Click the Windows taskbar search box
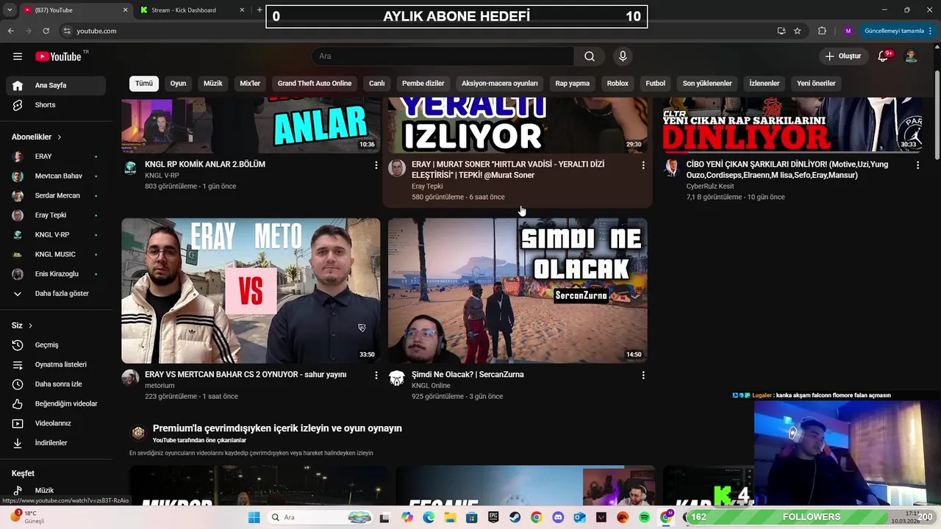The width and height of the screenshot is (941, 529). click(320, 517)
